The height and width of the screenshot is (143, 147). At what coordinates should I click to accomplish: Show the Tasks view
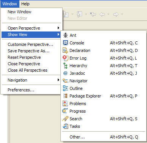point(103,126)
